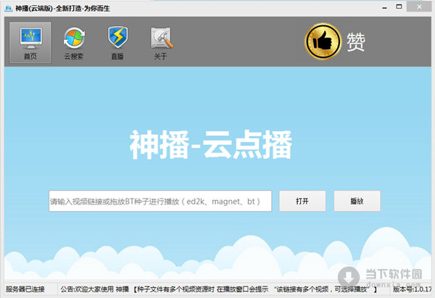Switch to 云搜索 cloud search
This screenshot has width=435, height=298.
pos(74,43)
